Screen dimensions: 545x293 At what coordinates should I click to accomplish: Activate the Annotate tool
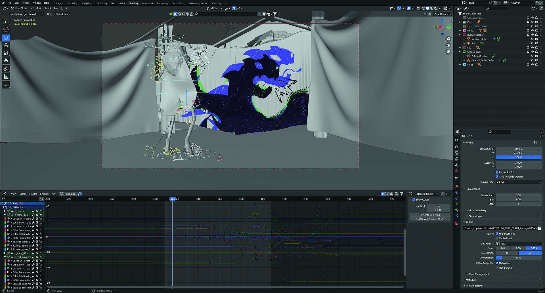coord(6,68)
